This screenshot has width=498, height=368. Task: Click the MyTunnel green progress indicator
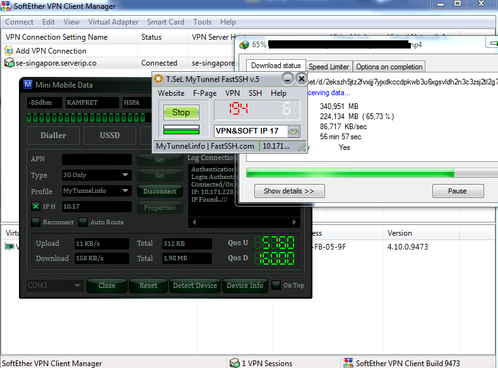click(x=181, y=131)
